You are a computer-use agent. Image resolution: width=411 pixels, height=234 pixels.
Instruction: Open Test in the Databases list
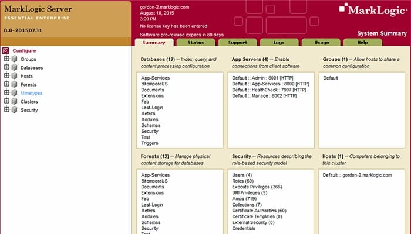[145, 137]
